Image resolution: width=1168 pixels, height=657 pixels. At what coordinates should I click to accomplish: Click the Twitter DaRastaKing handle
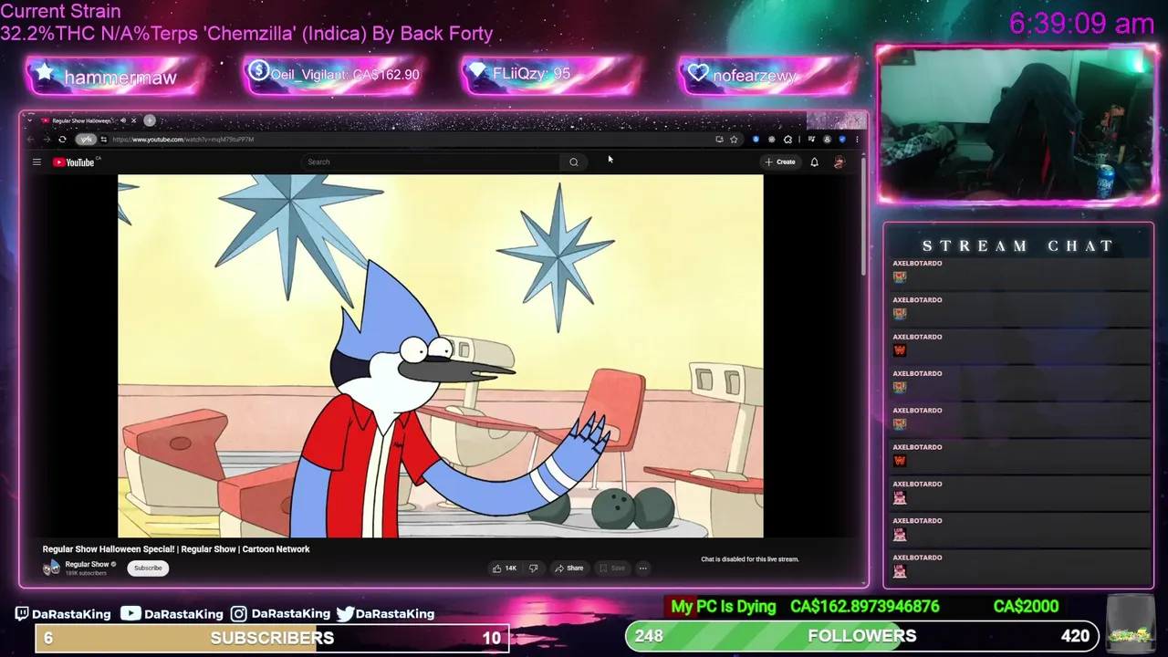click(385, 614)
